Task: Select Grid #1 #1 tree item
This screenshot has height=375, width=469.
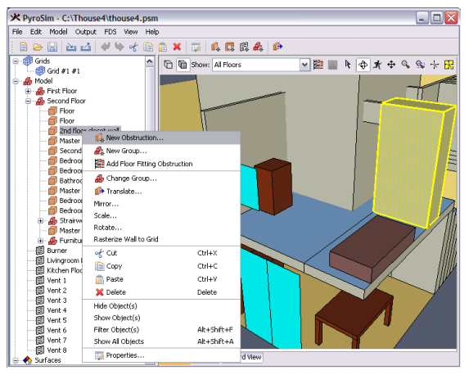Action: click(x=63, y=71)
